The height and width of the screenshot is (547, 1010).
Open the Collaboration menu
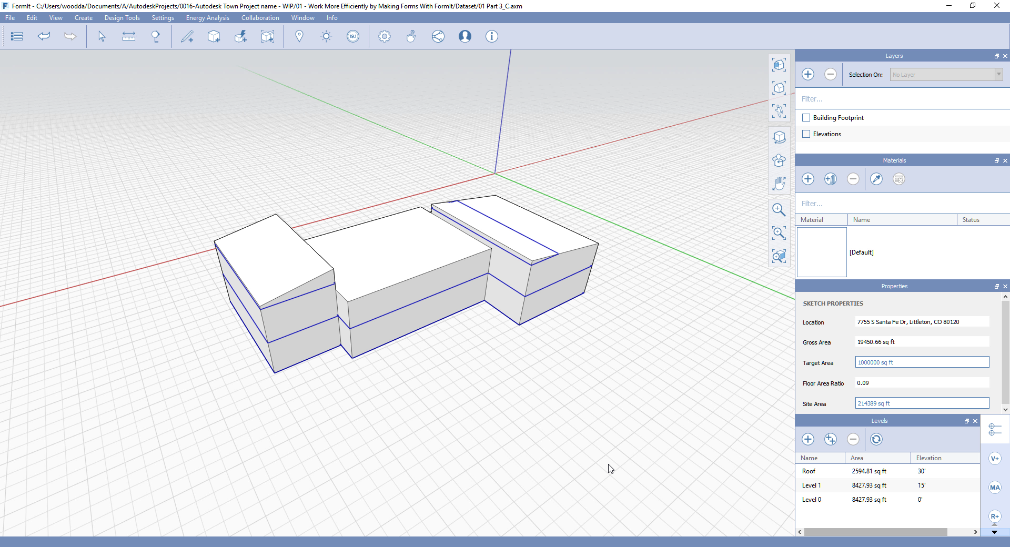pos(260,18)
